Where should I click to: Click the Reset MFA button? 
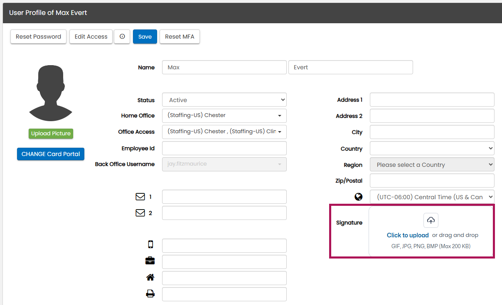pyautogui.click(x=180, y=37)
